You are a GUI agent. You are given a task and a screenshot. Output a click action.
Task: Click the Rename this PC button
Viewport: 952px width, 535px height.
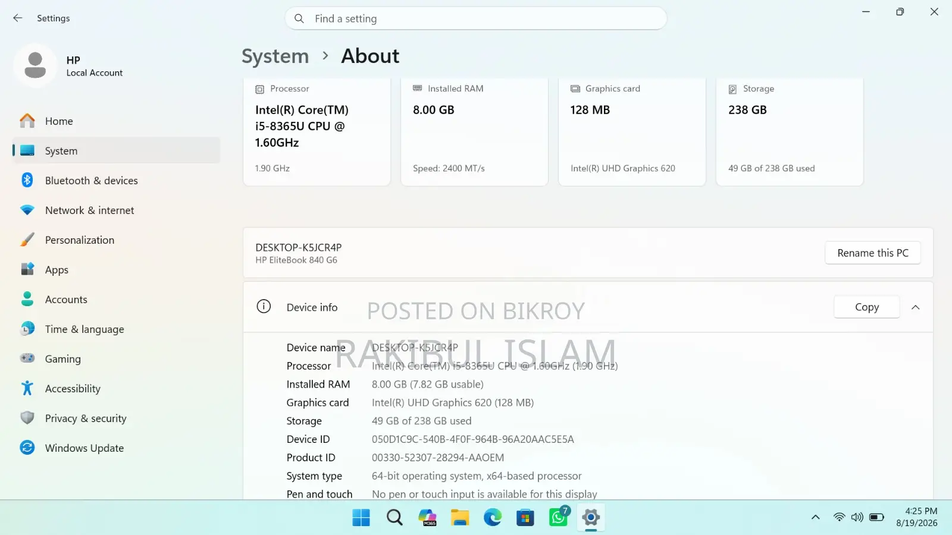(x=873, y=253)
